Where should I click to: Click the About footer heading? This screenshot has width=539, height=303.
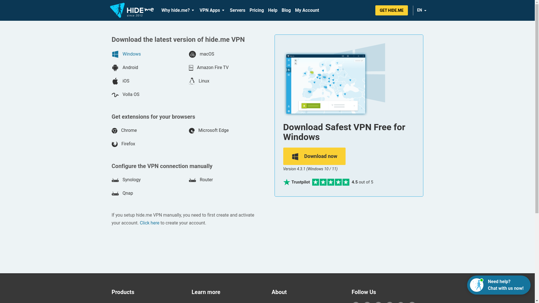(x=279, y=292)
